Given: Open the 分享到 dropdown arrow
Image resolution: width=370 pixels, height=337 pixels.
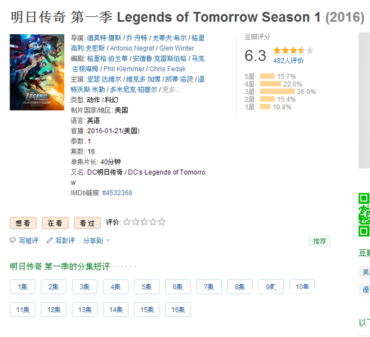Looking at the screenshot, I should coord(108,240).
